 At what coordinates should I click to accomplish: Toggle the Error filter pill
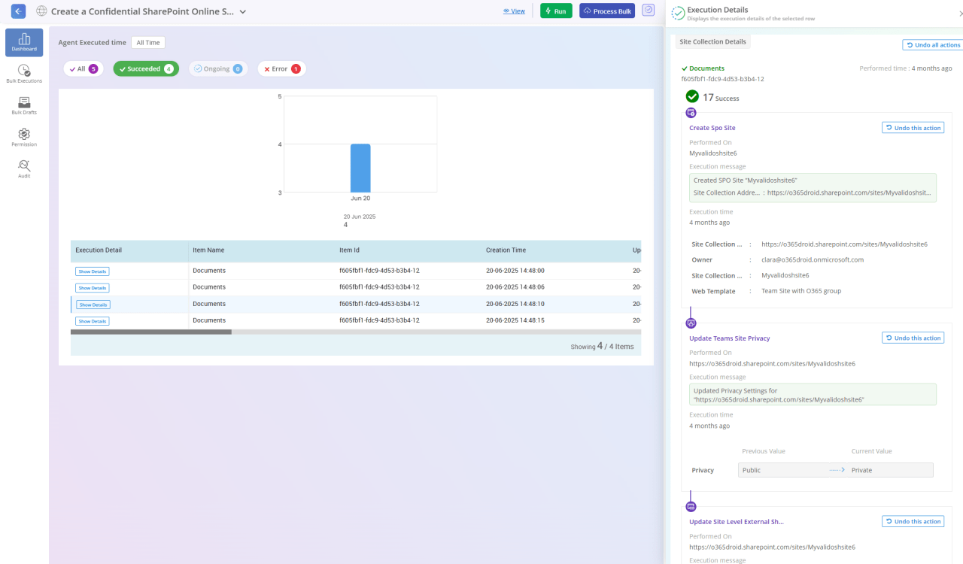click(x=281, y=68)
